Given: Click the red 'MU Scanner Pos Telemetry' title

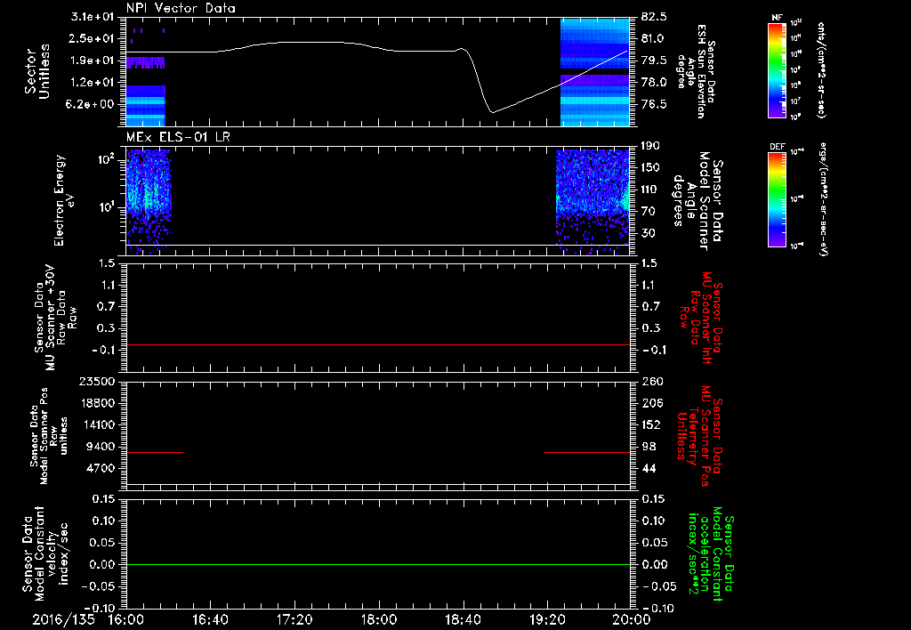Looking at the screenshot, I should coord(701,436).
